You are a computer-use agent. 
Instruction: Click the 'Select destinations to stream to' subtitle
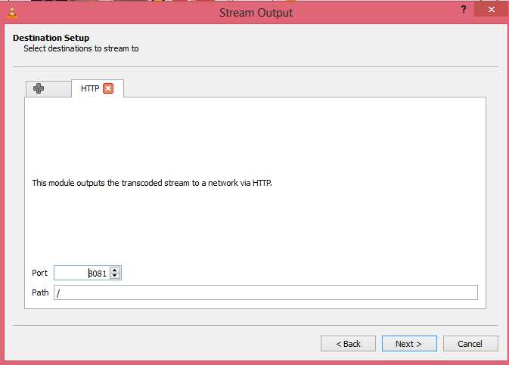[x=81, y=48]
